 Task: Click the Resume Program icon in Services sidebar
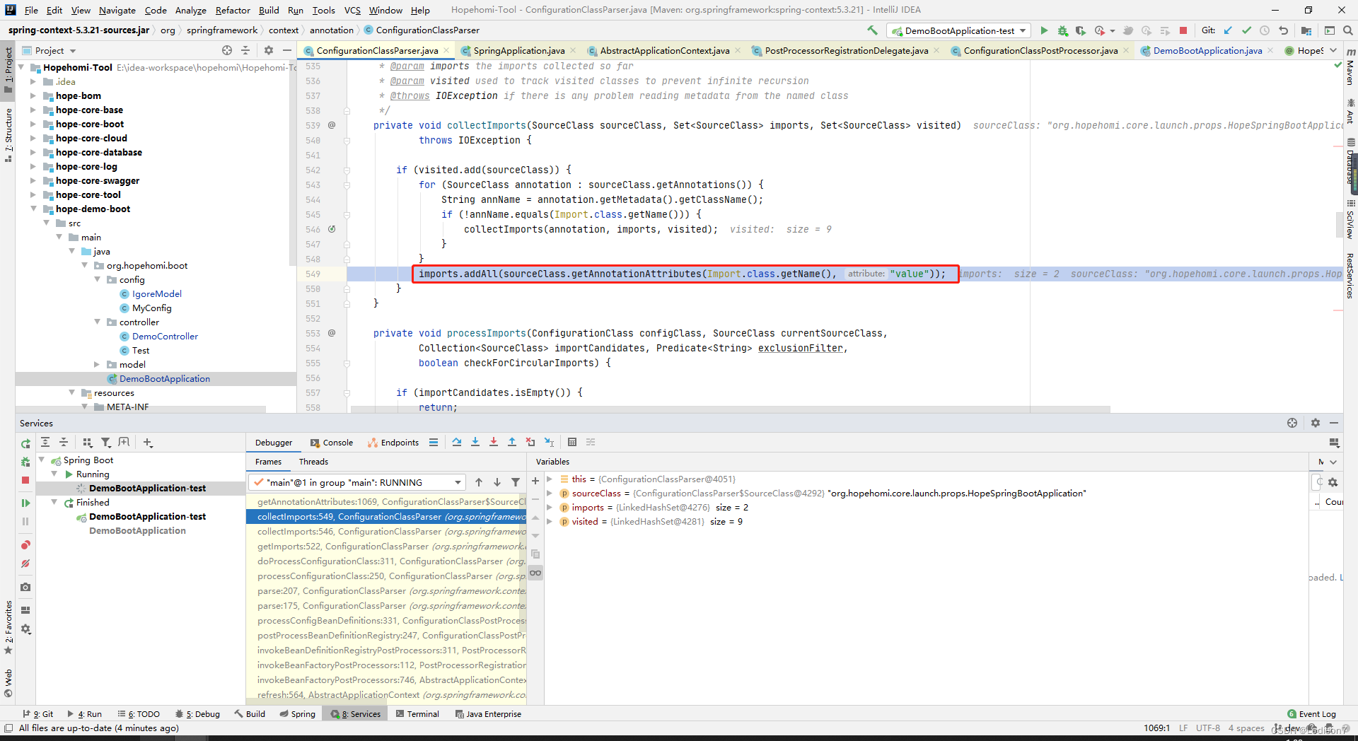[25, 503]
